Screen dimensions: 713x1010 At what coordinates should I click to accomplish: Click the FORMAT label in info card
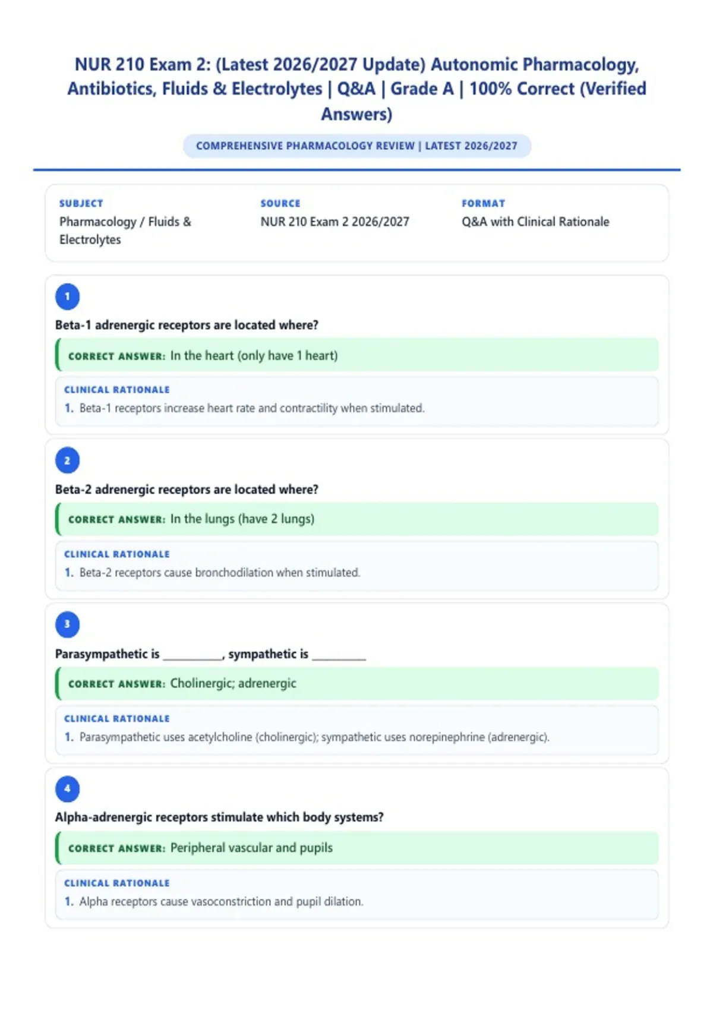[x=483, y=203]
